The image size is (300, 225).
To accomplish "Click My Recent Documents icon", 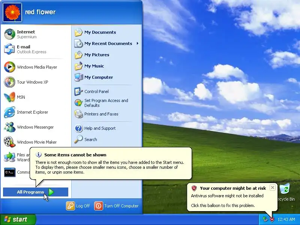I will [x=78, y=43].
